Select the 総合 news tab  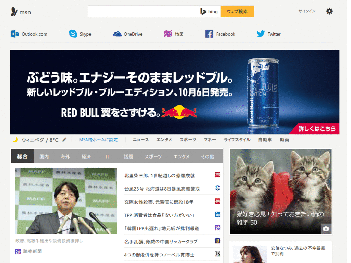click(x=22, y=156)
